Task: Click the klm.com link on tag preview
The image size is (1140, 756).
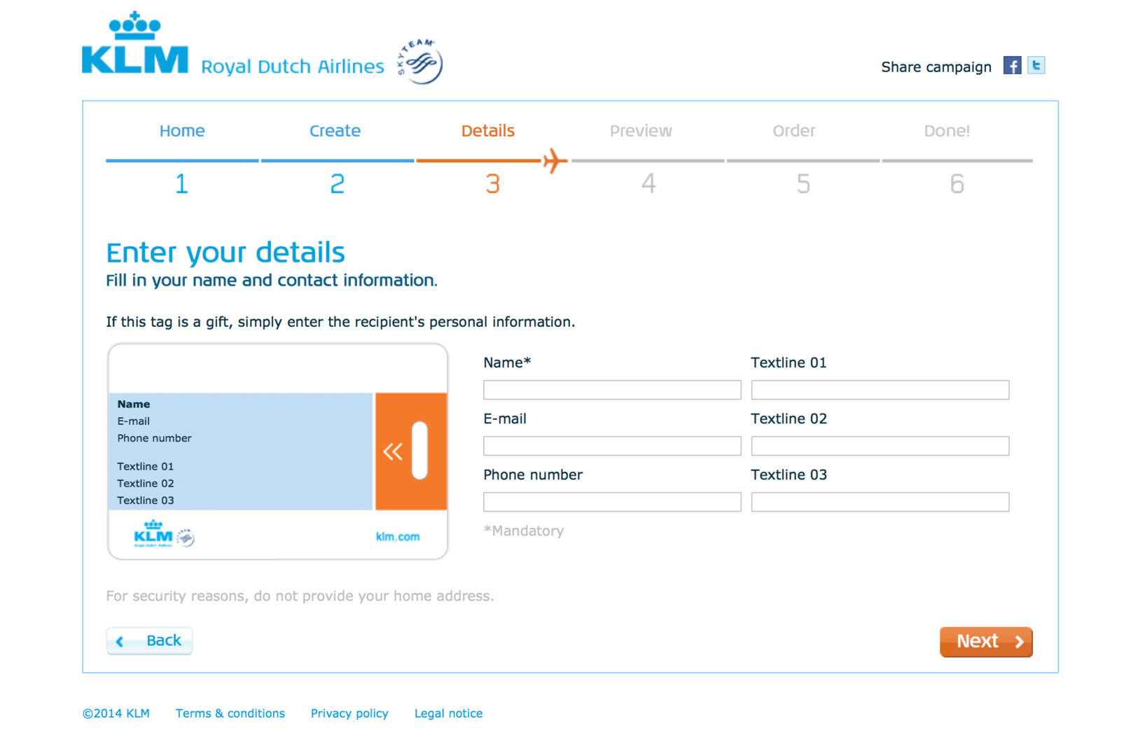Action: (x=398, y=537)
